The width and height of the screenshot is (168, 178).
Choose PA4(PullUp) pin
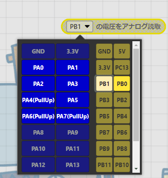pos(38,100)
